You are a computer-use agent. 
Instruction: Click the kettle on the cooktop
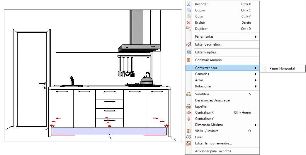coord(147,78)
